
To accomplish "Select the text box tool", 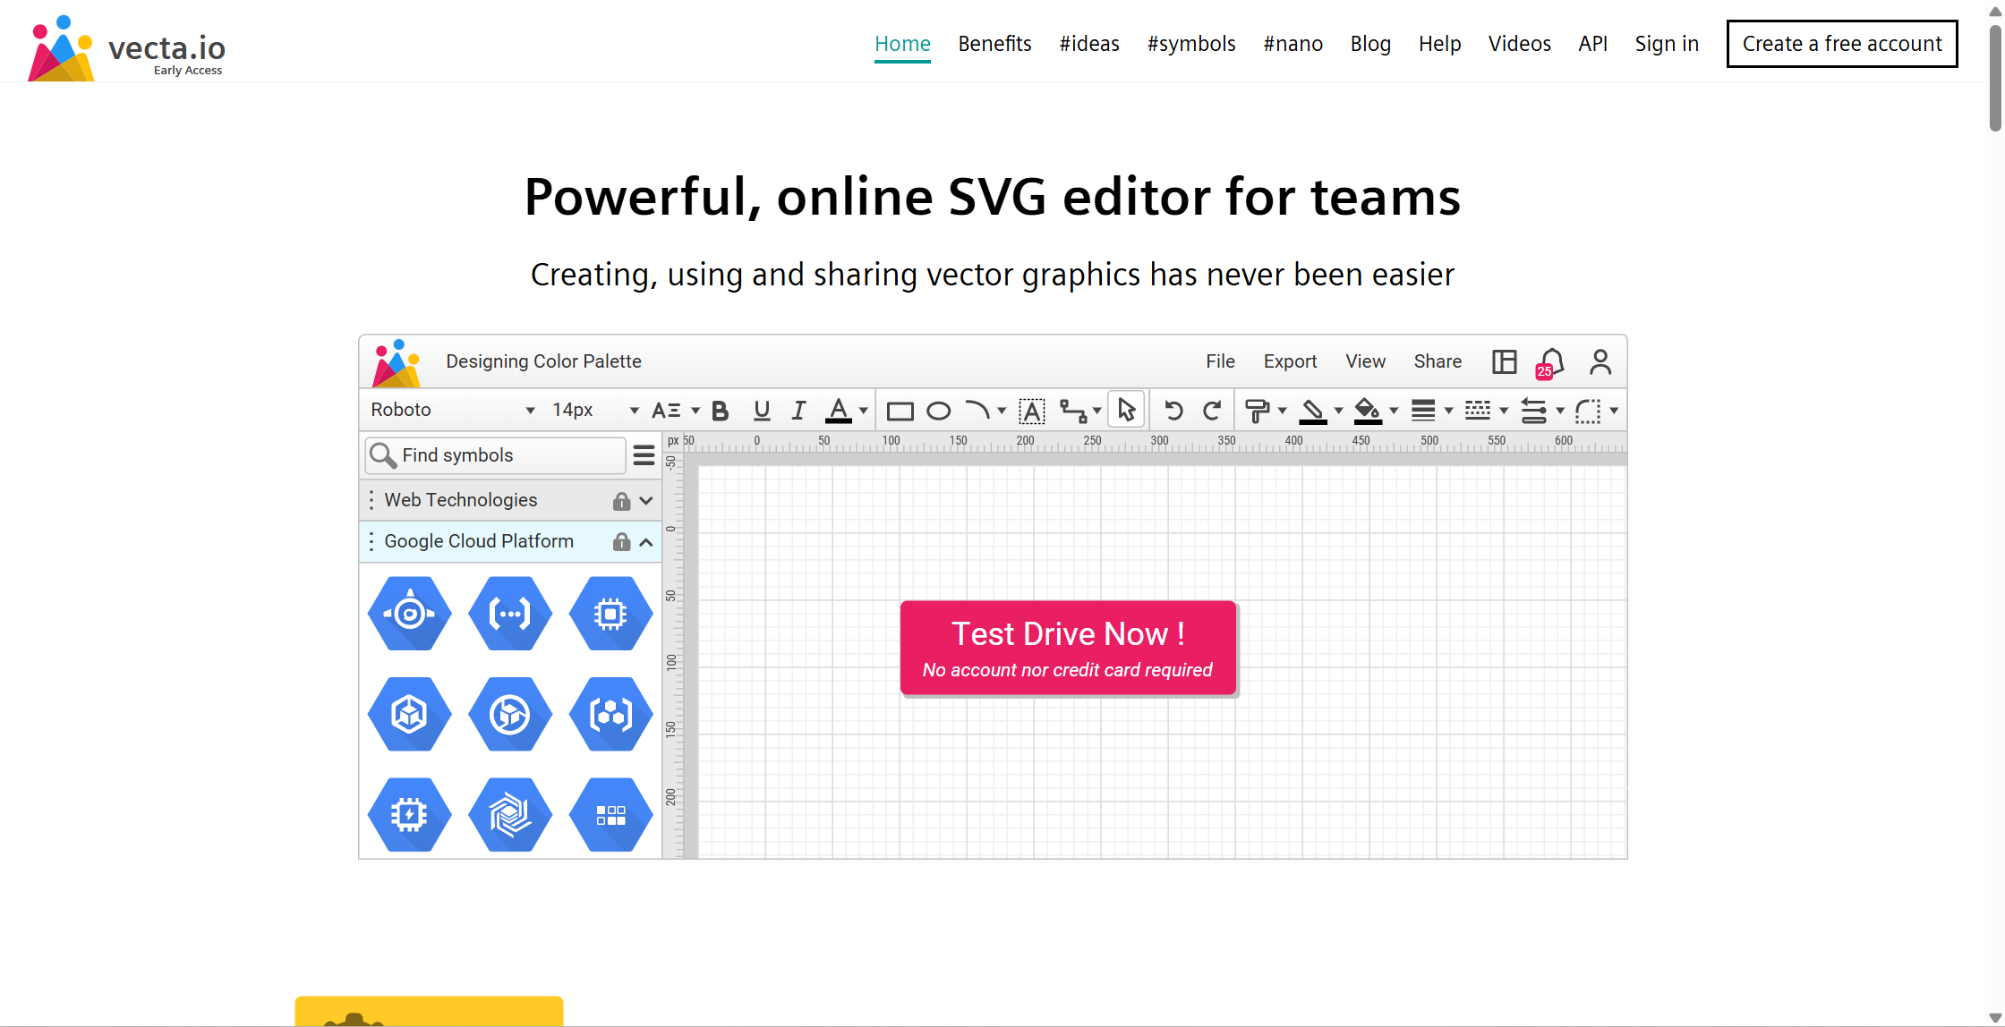I will click(x=1032, y=411).
